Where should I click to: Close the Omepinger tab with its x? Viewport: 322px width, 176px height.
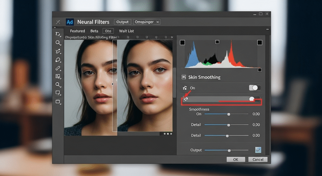click(158, 22)
